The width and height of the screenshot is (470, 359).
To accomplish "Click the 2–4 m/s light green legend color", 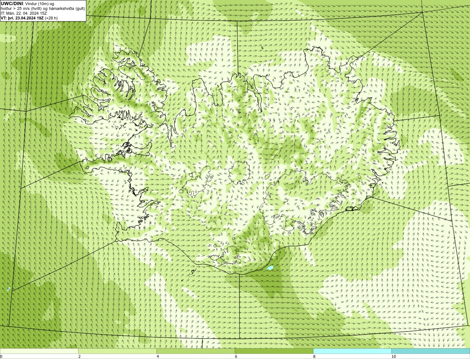I will coord(117,351).
